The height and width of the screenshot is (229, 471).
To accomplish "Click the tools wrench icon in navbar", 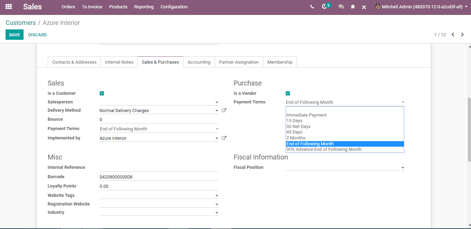I will click(364, 7).
